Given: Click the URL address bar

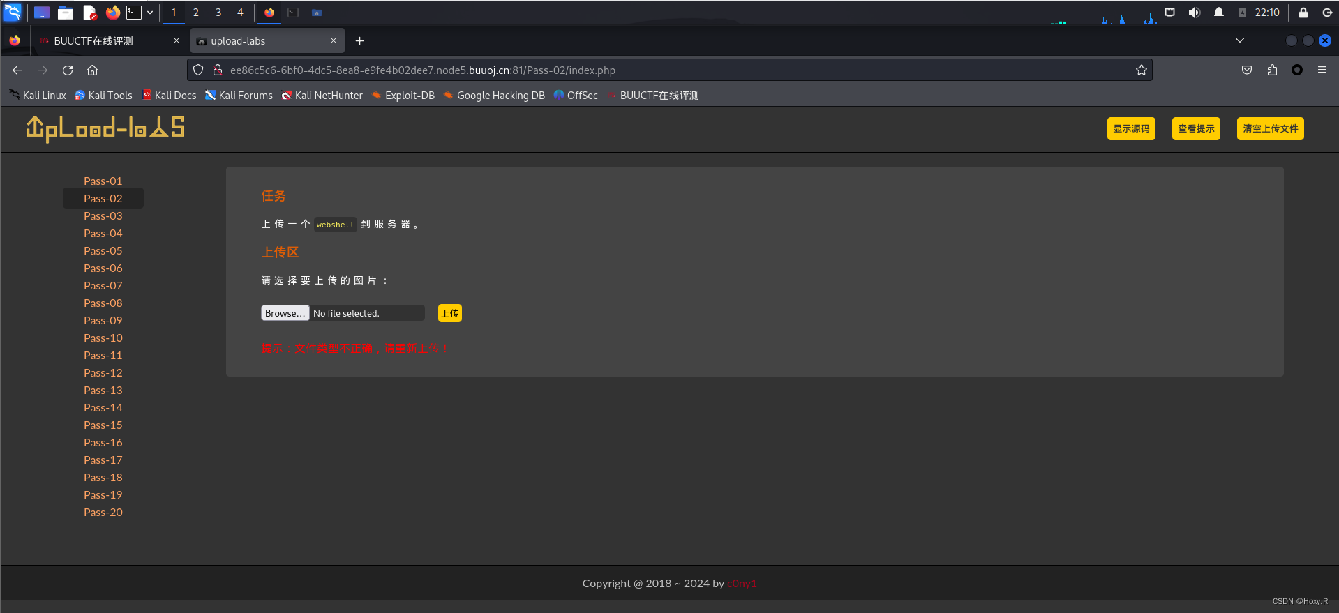Looking at the screenshot, I should pyautogui.click(x=670, y=70).
